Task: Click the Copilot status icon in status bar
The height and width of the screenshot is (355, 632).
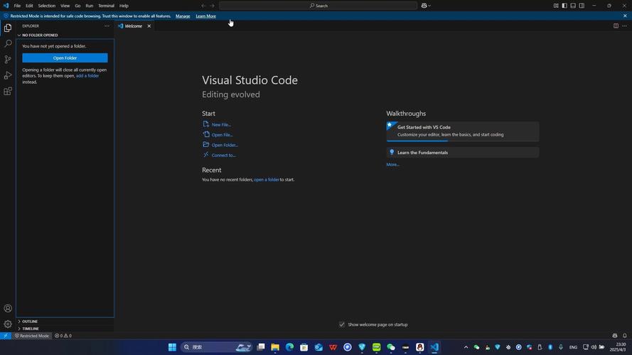Action: 615,336
